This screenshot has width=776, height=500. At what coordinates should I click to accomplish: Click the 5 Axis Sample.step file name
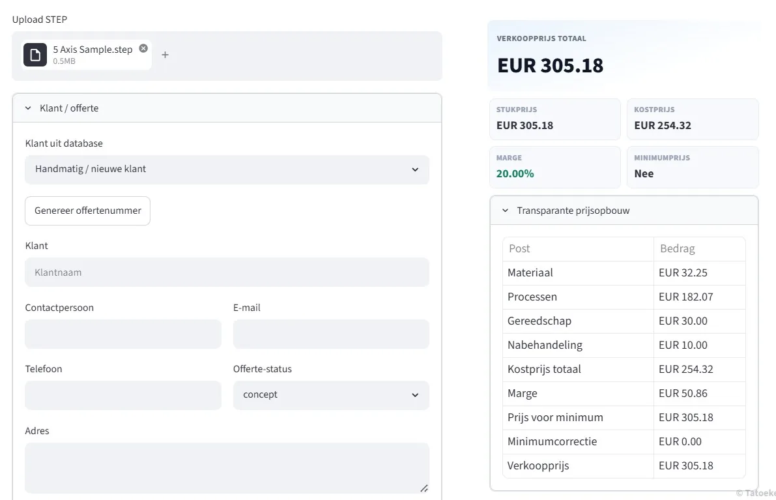pos(93,50)
